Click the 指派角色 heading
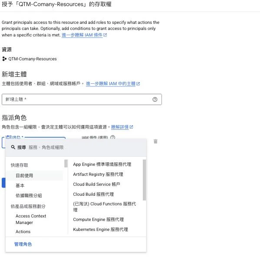Viewport: 260px width, 257px height. pyautogui.click(x=14, y=118)
